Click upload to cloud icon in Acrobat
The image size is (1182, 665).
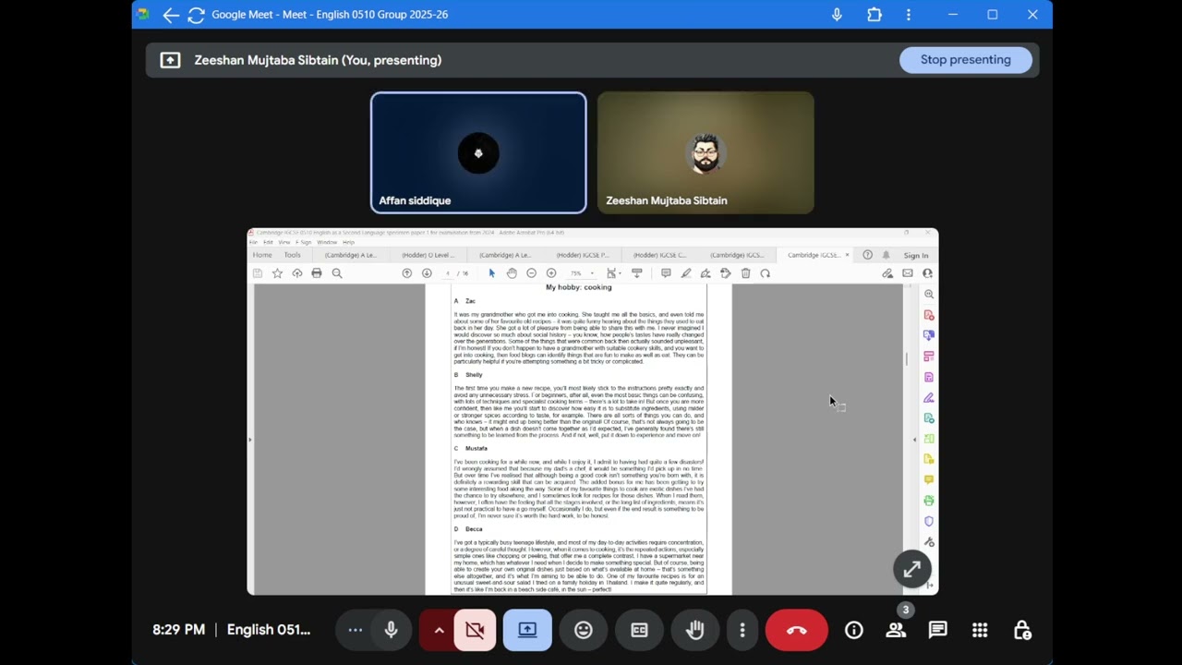pyautogui.click(x=296, y=273)
